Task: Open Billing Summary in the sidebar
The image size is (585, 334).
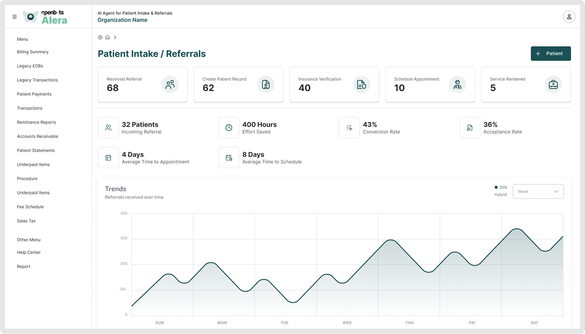Action: pos(33,52)
